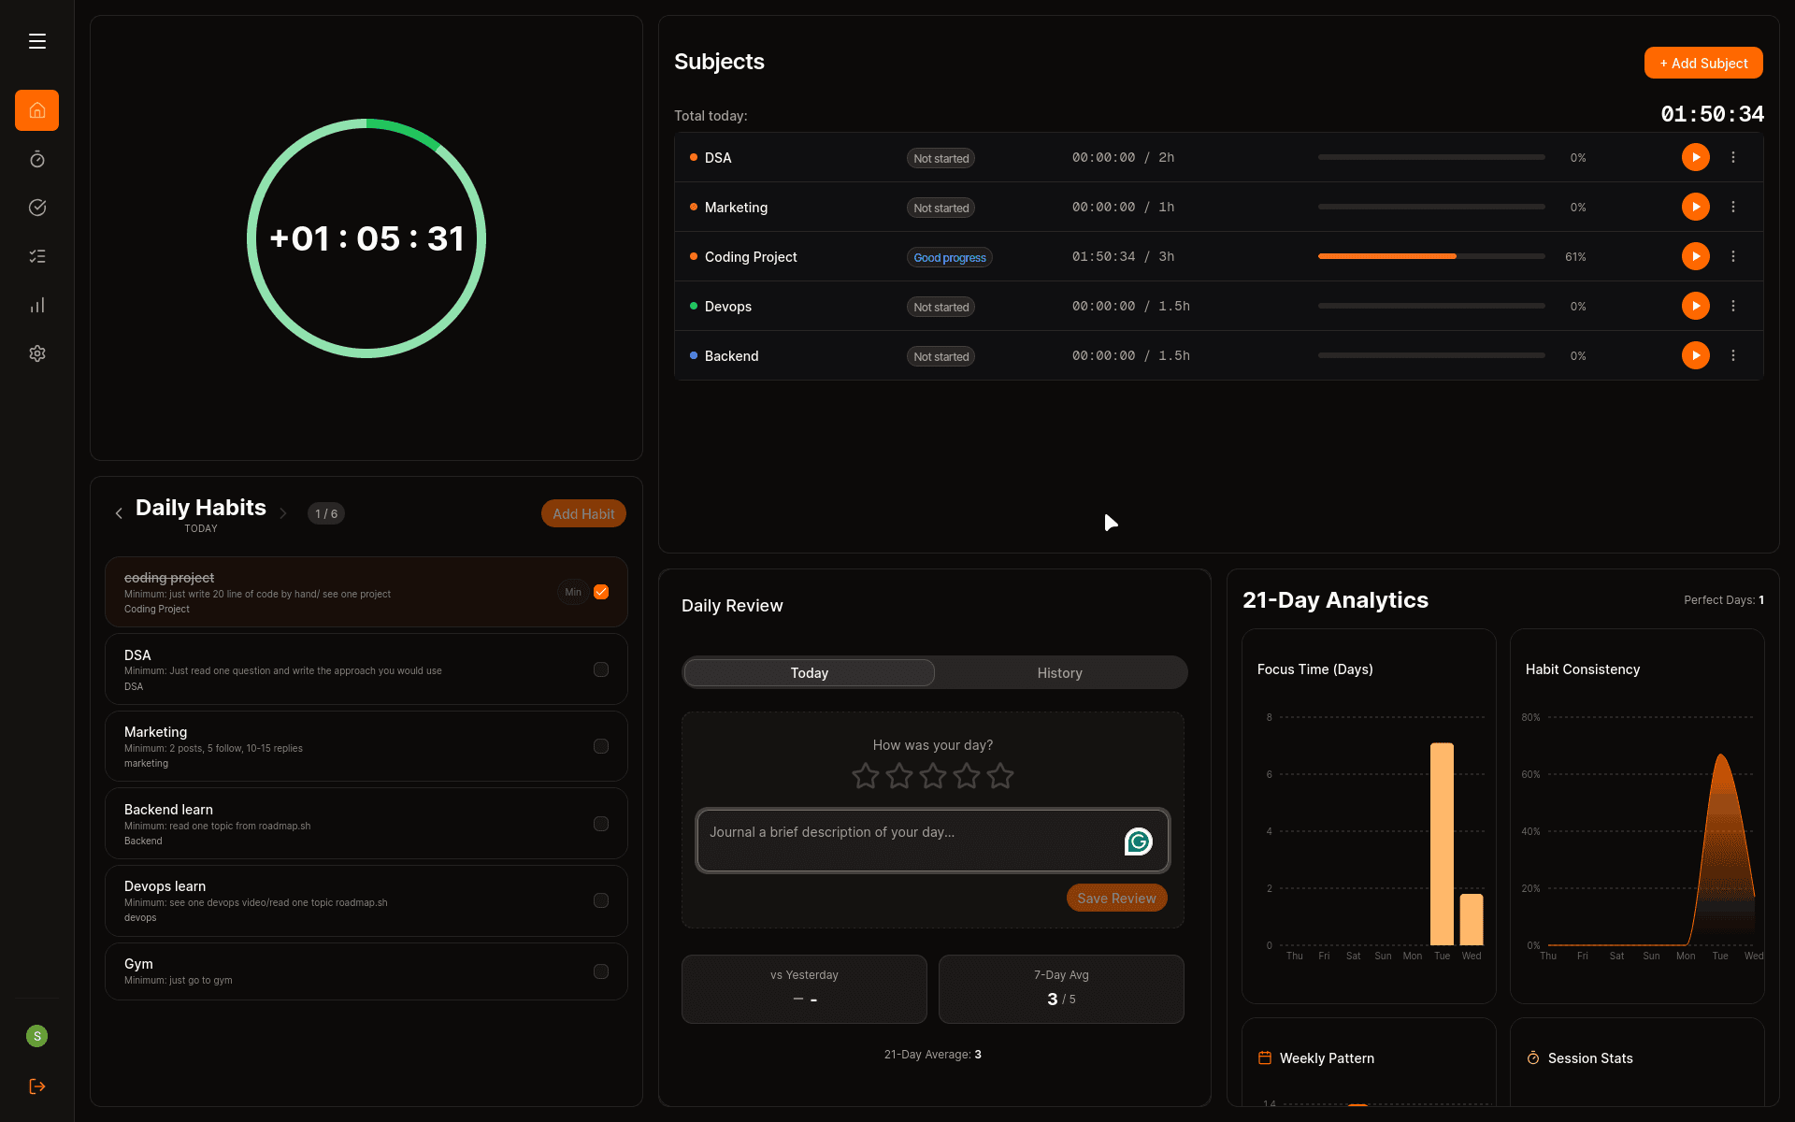Rate the day four stars
This screenshot has width=1795, height=1122.
click(x=967, y=775)
